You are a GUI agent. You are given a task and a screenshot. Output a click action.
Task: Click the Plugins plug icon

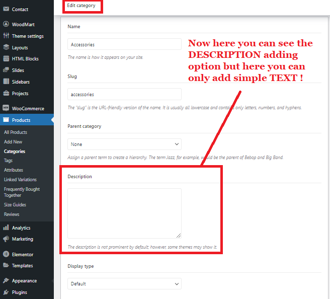pyautogui.click(x=6, y=292)
